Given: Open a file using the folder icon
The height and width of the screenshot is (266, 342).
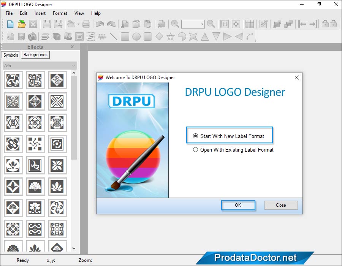Looking at the screenshot, I should 22,24.
